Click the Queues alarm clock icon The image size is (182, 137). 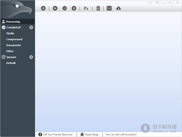pos(3,57)
